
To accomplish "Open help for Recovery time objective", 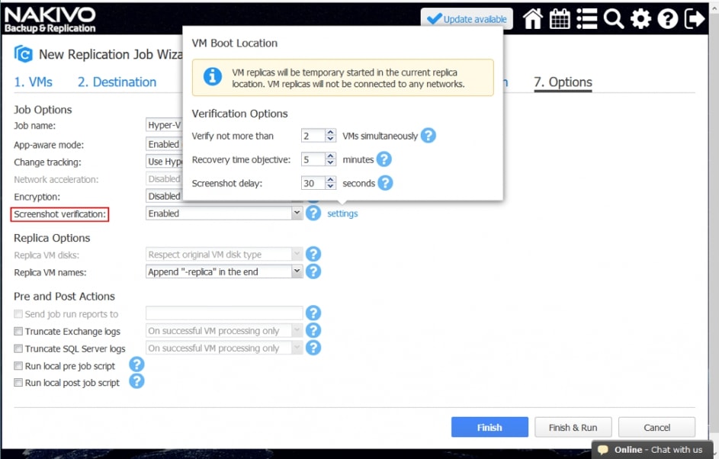I will pos(384,159).
